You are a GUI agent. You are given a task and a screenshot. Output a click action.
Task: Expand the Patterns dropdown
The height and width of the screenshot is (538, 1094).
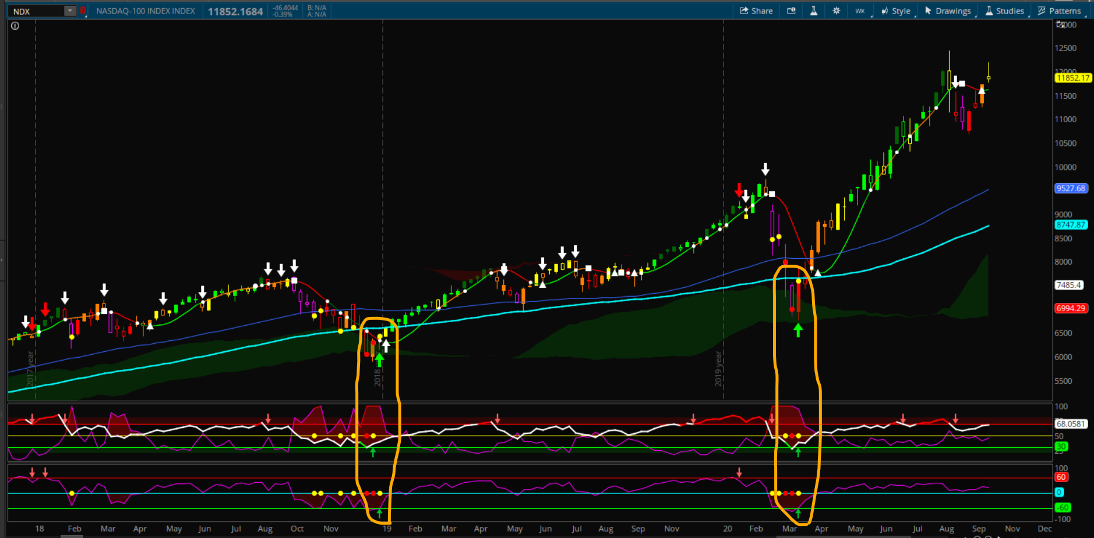(x=1060, y=10)
